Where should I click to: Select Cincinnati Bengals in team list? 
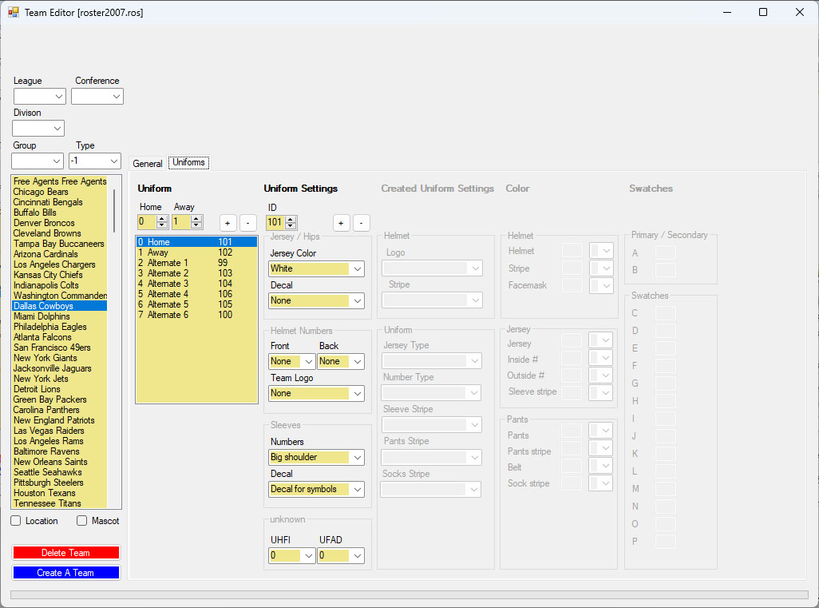tap(60, 202)
